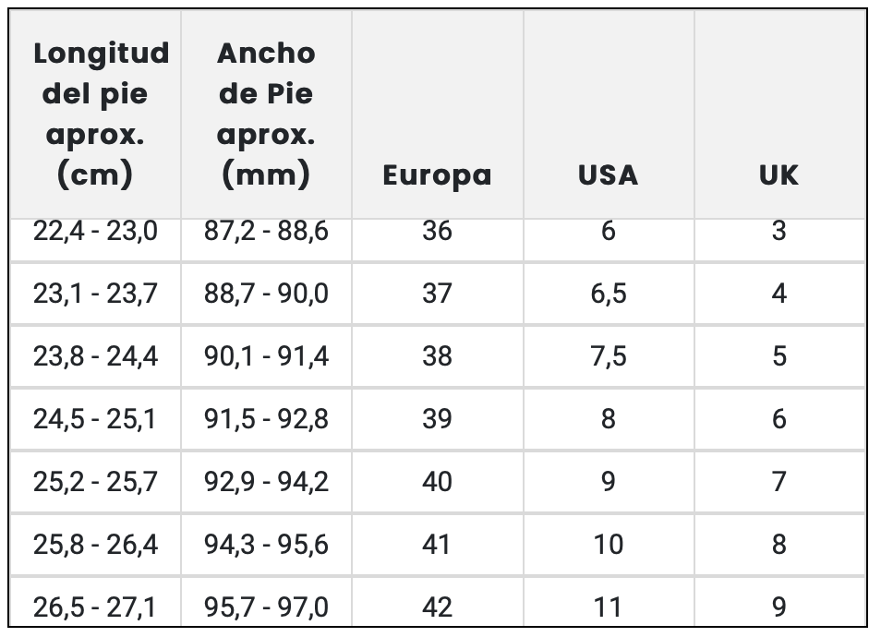Viewport: 881px width, 637px height.
Task: Select the USA column header
Action: point(608,175)
